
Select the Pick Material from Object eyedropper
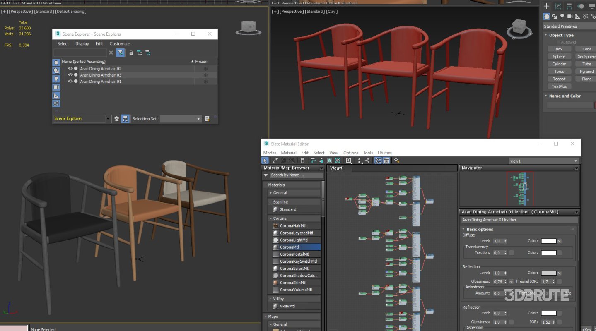coord(275,161)
